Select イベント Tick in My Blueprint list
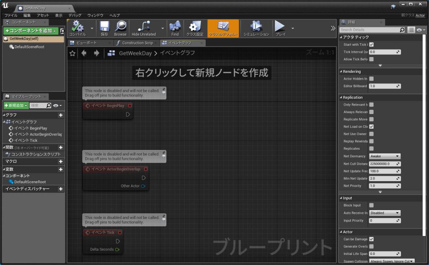Viewport: 429px width, 265px height. click(26, 140)
